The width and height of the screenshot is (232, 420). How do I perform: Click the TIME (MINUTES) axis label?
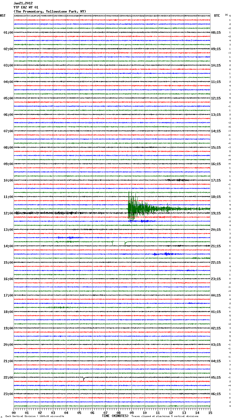pyautogui.click(x=115, y=416)
